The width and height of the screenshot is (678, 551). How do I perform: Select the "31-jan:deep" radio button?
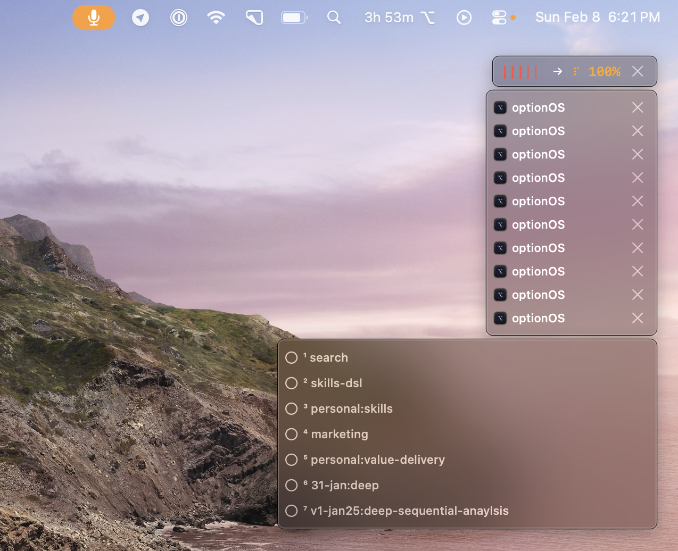[x=291, y=485]
